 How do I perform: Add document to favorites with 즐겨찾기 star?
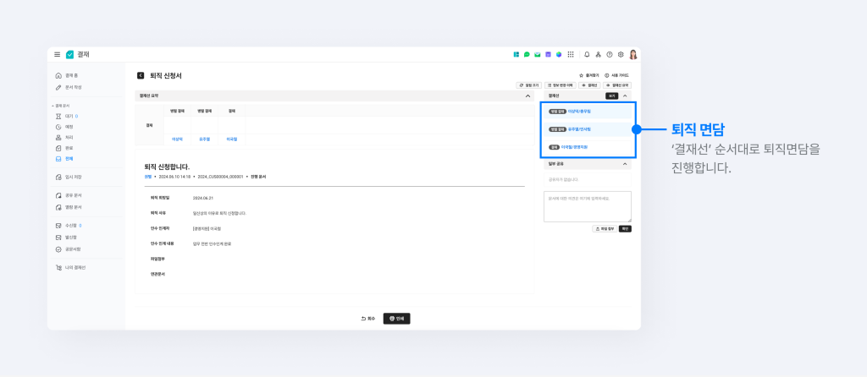tap(588, 75)
